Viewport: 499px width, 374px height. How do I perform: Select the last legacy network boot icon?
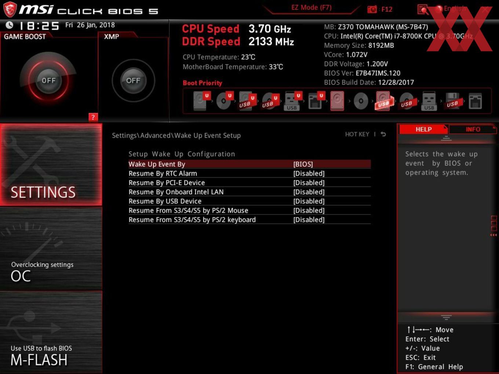click(475, 101)
